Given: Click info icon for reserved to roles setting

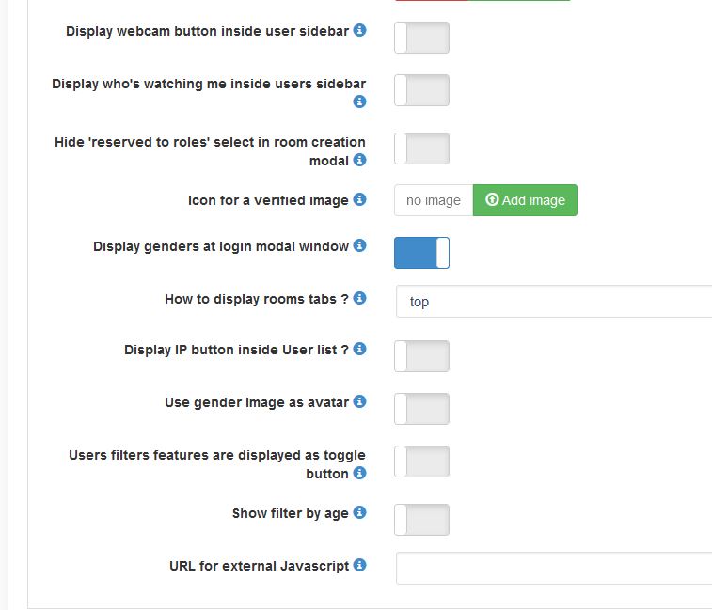Looking at the screenshot, I should pos(359,161).
